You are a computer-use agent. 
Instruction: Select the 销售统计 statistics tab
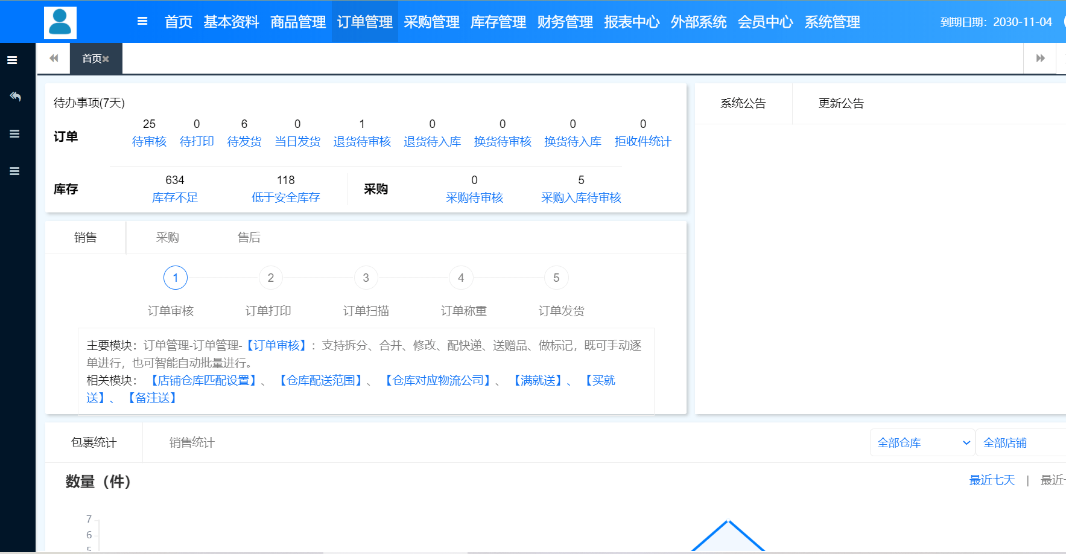191,442
